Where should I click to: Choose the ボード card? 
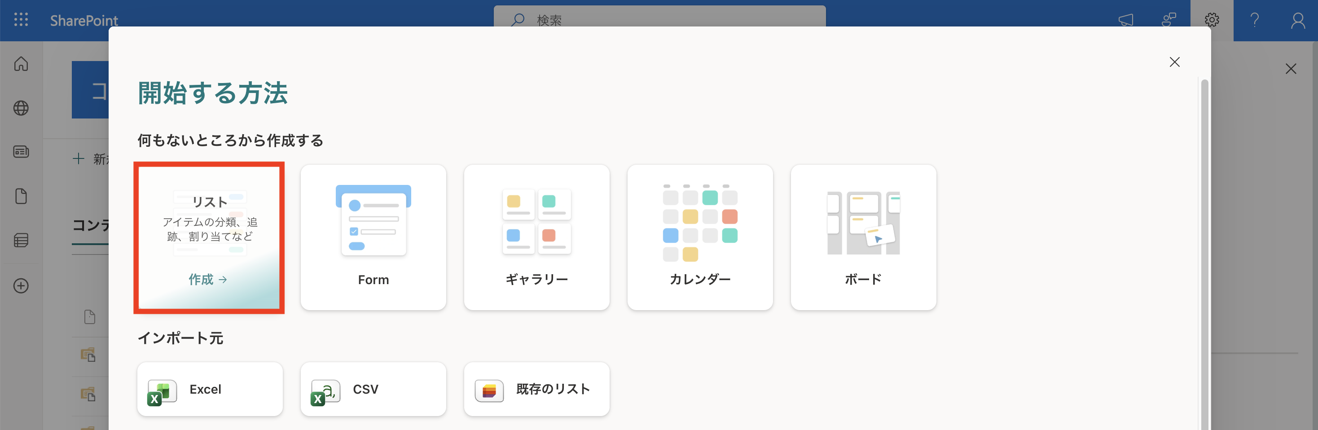click(863, 237)
